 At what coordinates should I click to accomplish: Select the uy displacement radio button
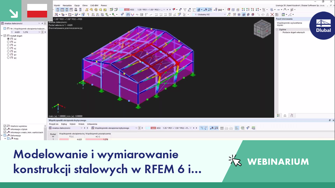8,45
